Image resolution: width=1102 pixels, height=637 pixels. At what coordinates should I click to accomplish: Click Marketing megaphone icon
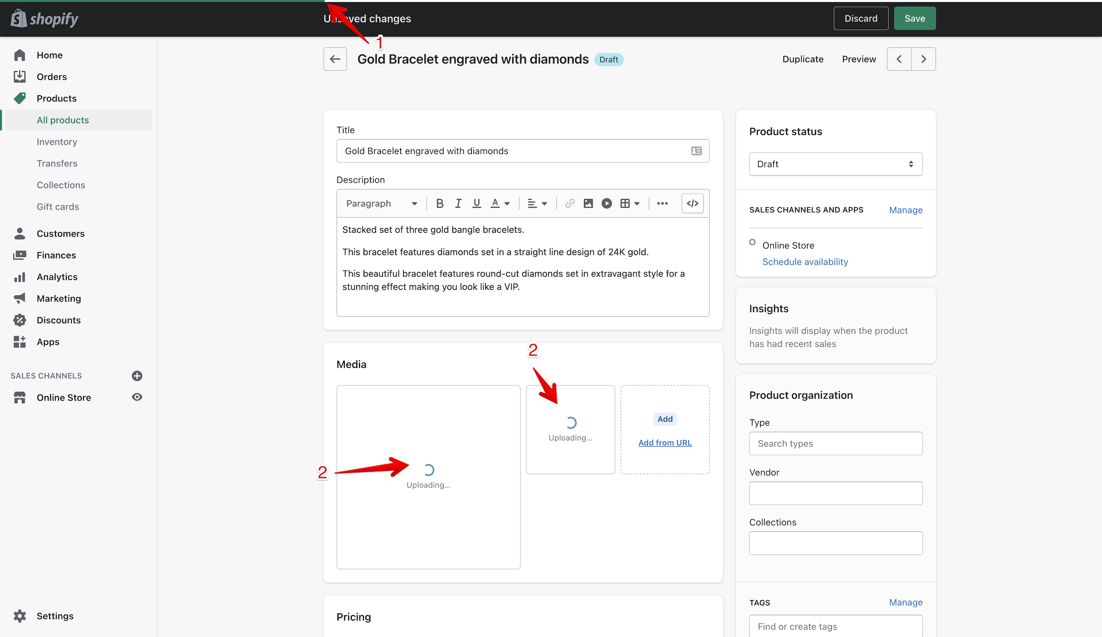(20, 299)
